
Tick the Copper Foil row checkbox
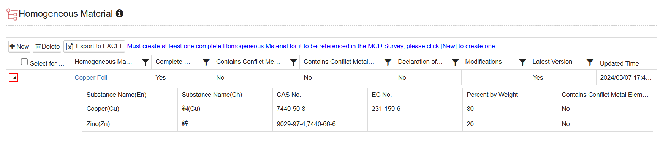click(24, 76)
